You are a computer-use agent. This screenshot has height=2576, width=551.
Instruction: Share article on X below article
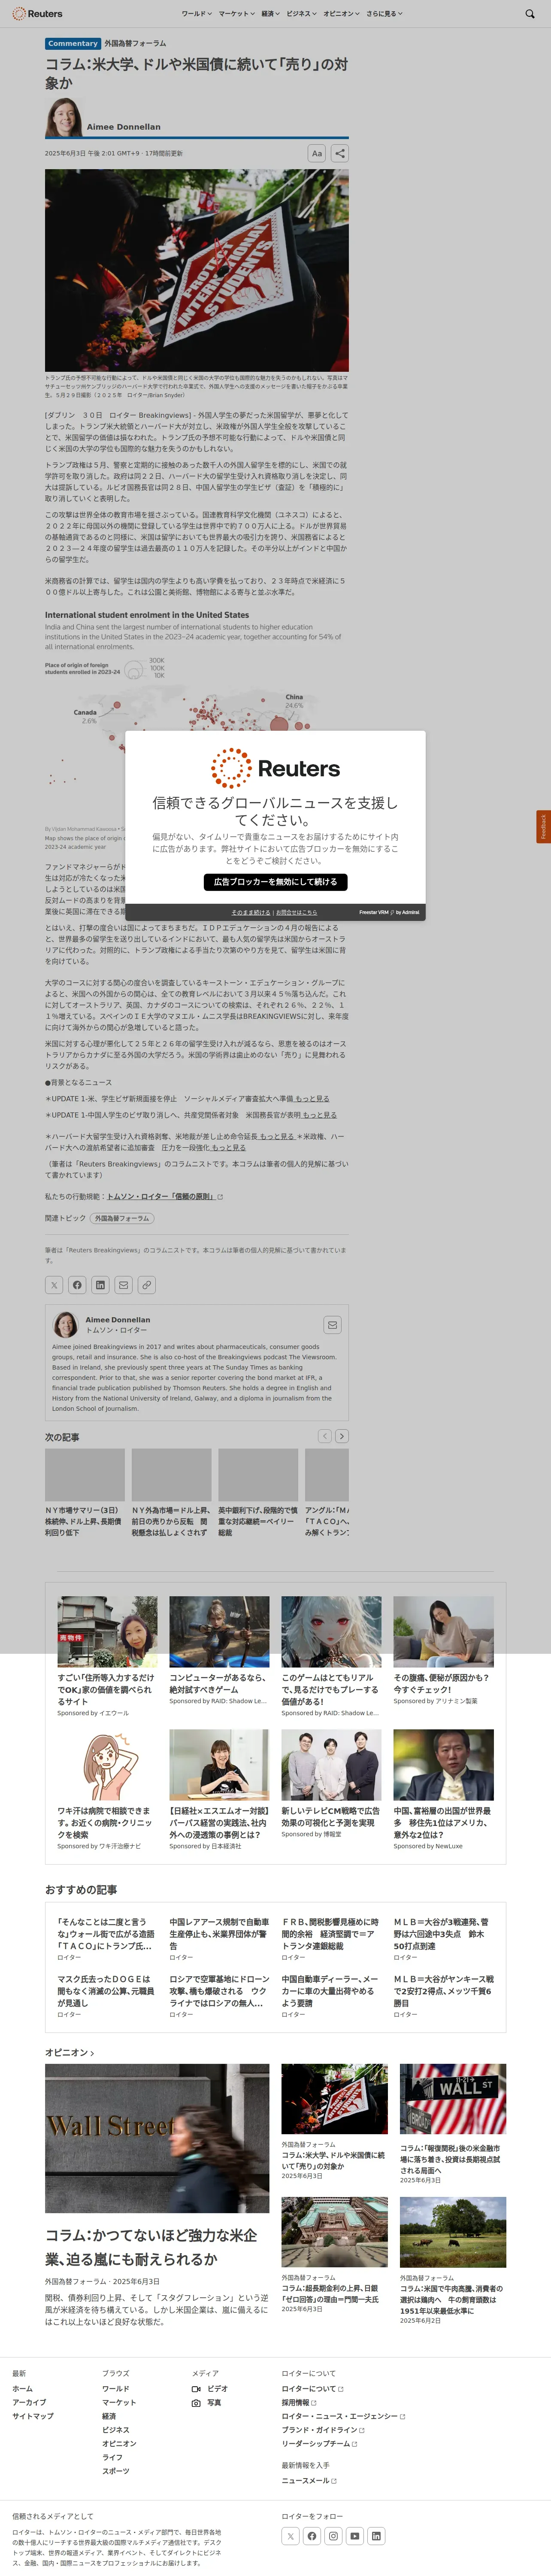54,1285
